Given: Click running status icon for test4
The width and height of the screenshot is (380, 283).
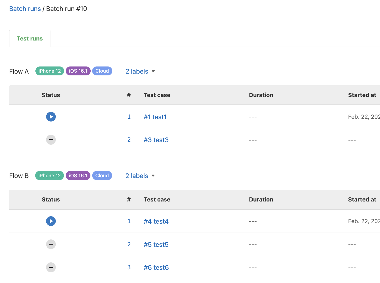Looking at the screenshot, I should coord(51,221).
